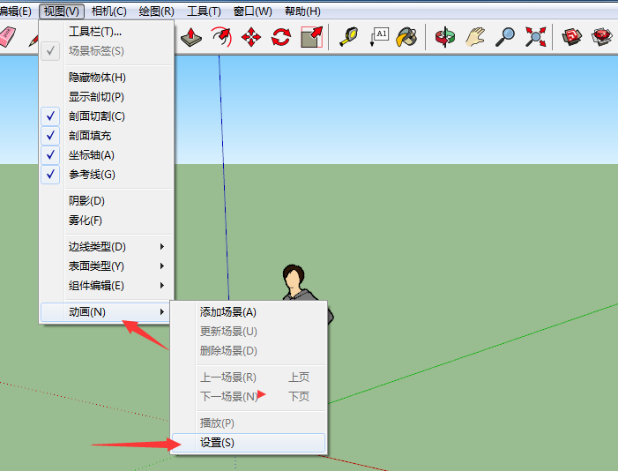This screenshot has width=618, height=471.
Task: Expand the 表面类型(Y) submenu
Action: click(107, 265)
